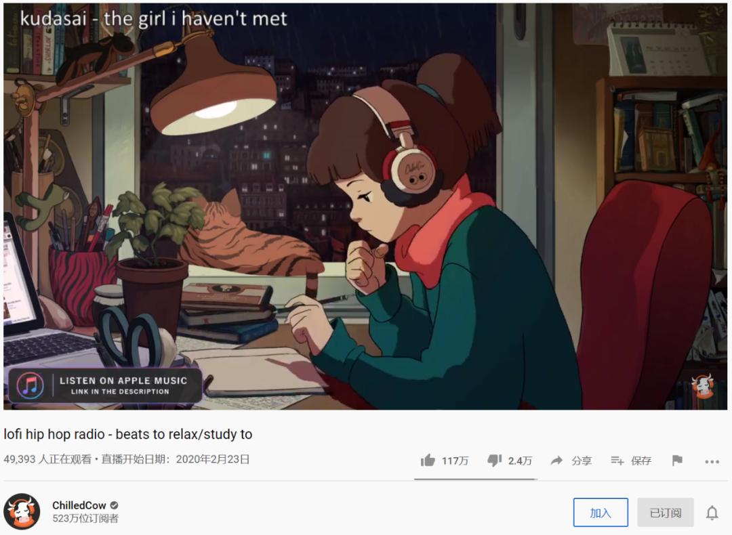
Task: Click the thumbs down dislike icon
Action: (494, 461)
